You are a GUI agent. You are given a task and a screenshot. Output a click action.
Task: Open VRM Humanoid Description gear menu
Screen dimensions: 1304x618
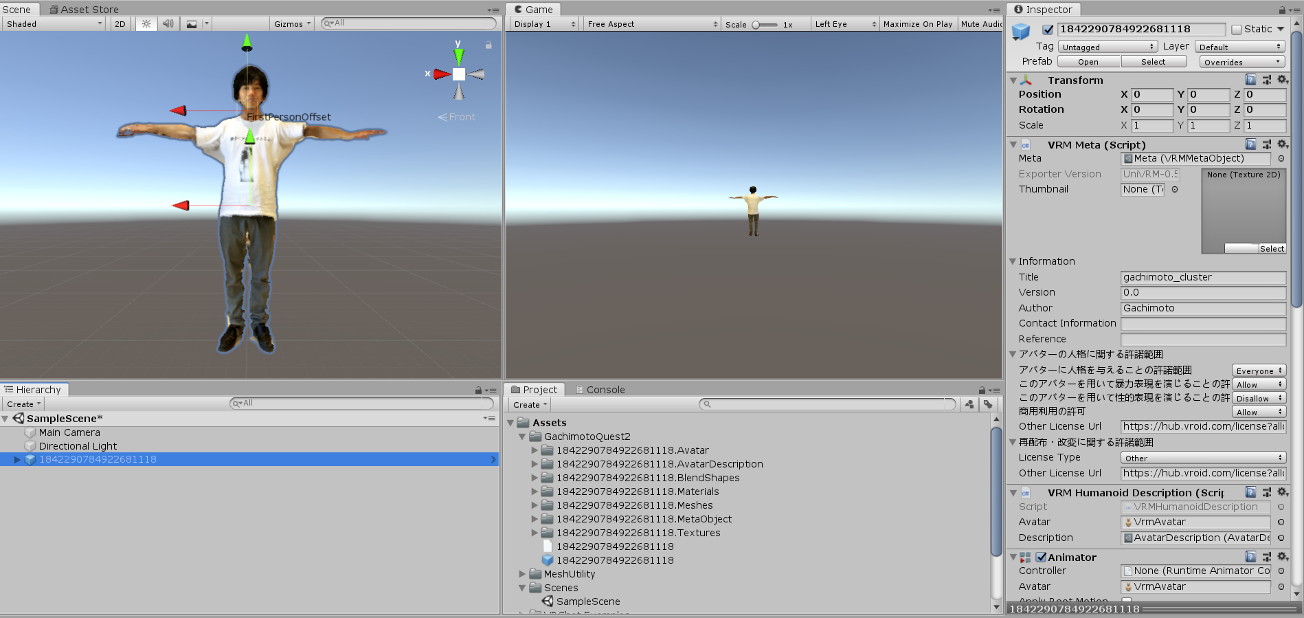coord(1282,492)
